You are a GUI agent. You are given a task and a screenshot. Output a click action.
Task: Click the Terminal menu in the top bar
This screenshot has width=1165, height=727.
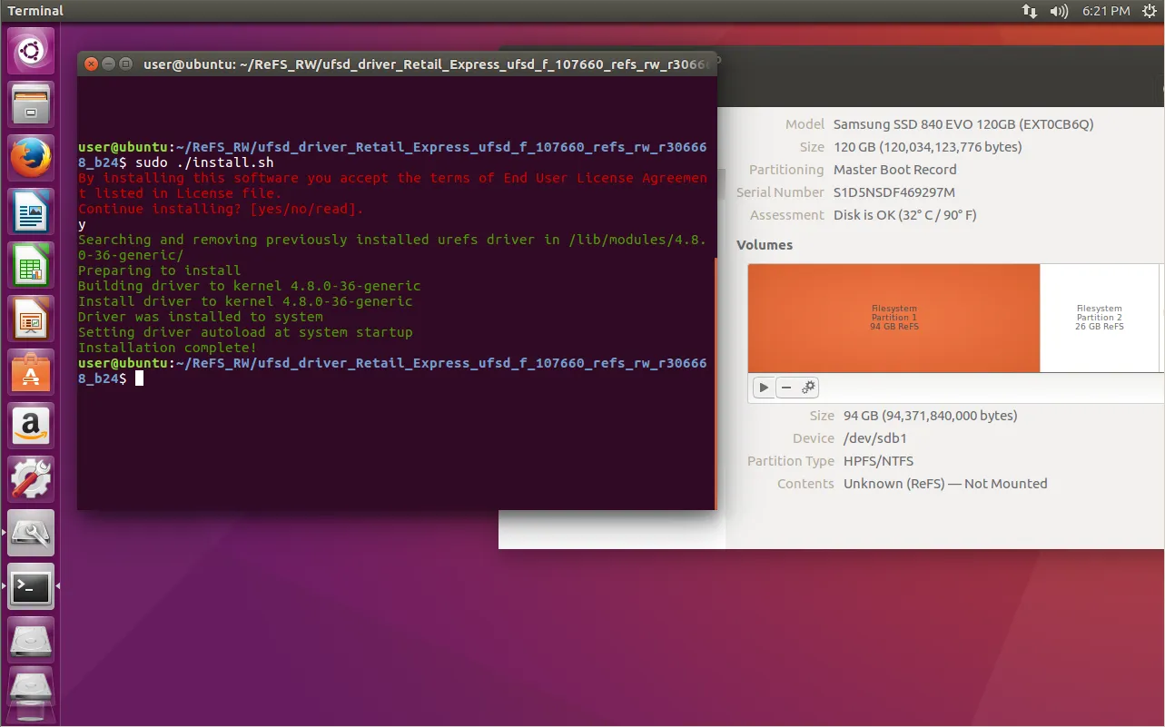(35, 11)
